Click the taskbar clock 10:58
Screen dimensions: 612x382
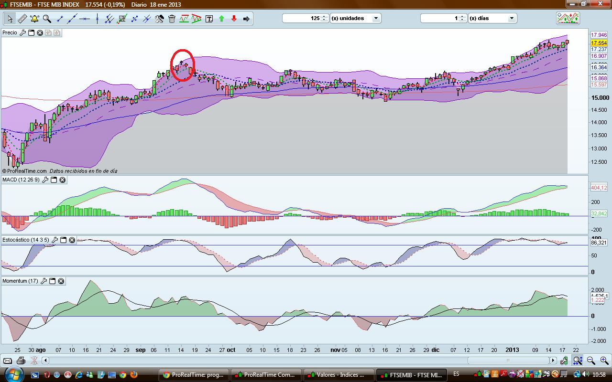599,375
